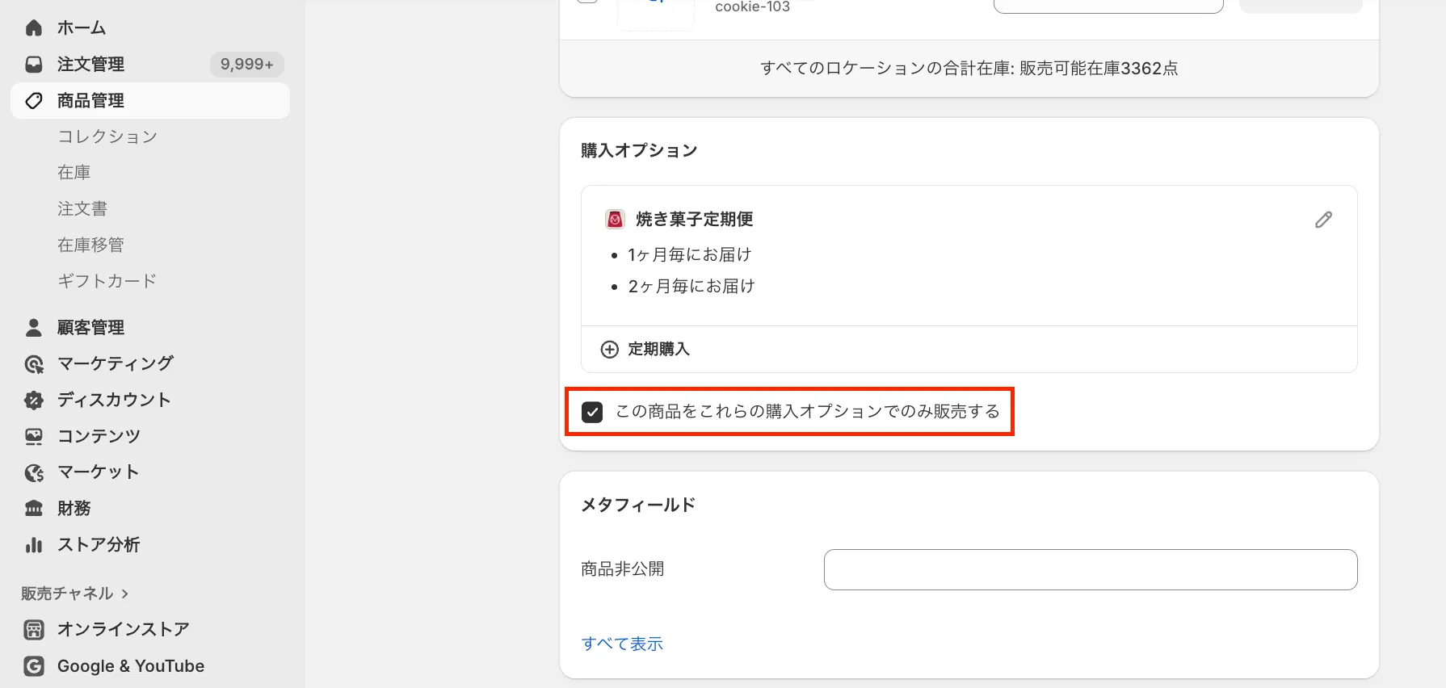Uncheck この商品をこれらの購入オプションでのみ販売する checkbox
The image size is (1446, 688).
[x=592, y=413]
